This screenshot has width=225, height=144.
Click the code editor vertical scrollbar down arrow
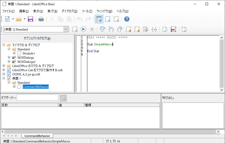click(x=222, y=90)
